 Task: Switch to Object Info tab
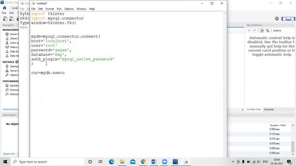9,154
